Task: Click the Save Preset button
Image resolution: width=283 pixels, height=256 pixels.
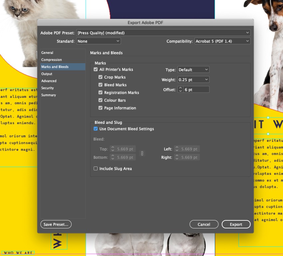Action: click(x=56, y=224)
